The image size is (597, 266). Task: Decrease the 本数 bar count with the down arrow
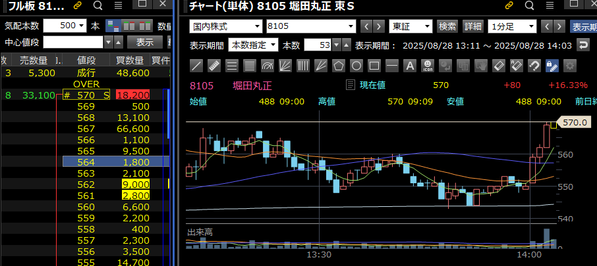336,45
